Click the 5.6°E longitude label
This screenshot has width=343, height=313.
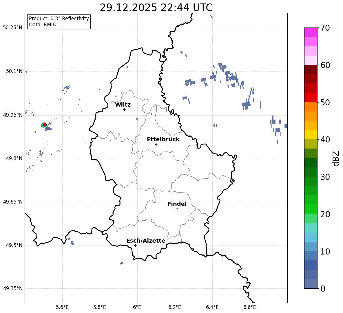[62, 307]
